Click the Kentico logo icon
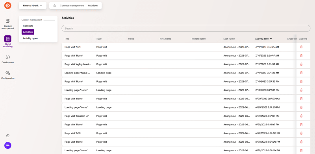The image size is (315, 154). pos(7,5)
